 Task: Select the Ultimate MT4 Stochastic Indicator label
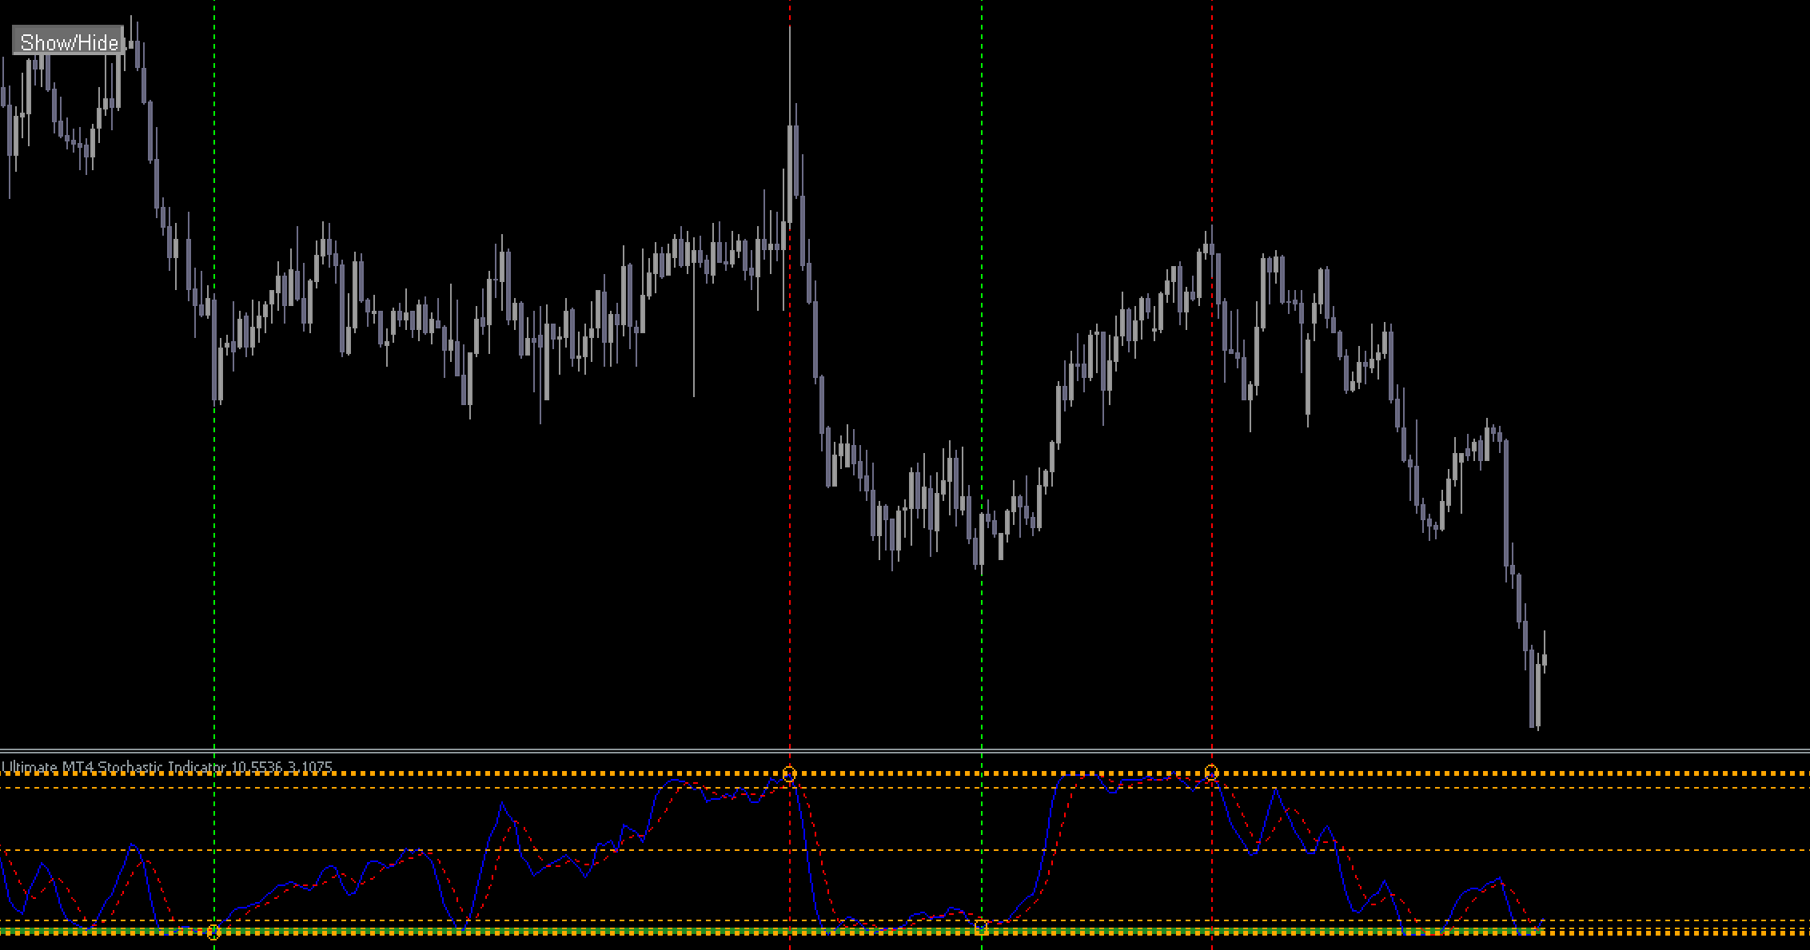pyautogui.click(x=166, y=767)
